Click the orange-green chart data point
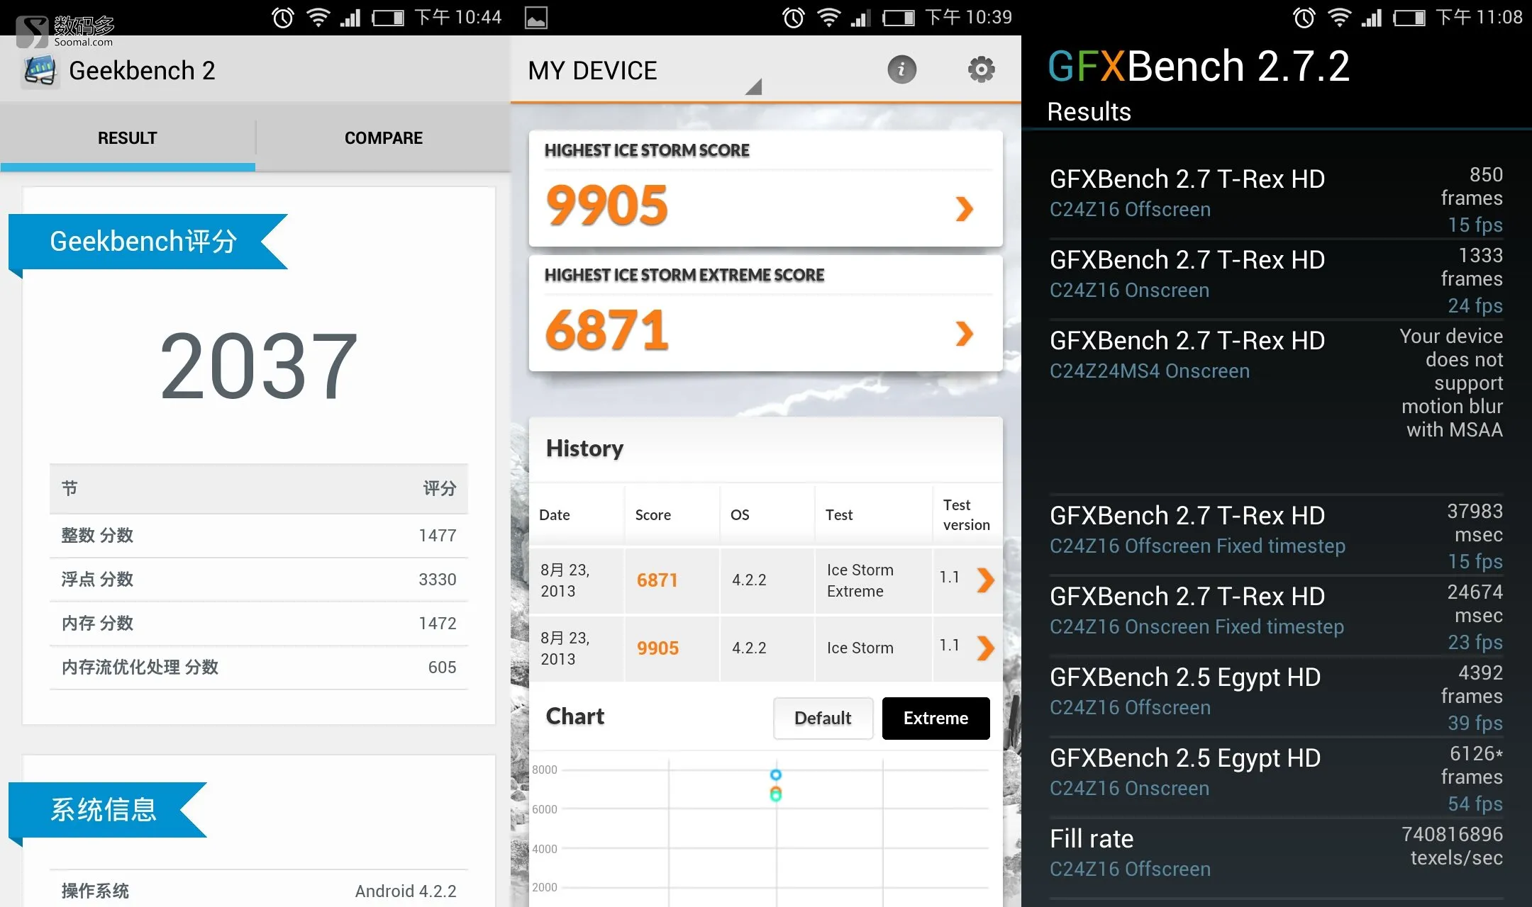 tap(776, 794)
